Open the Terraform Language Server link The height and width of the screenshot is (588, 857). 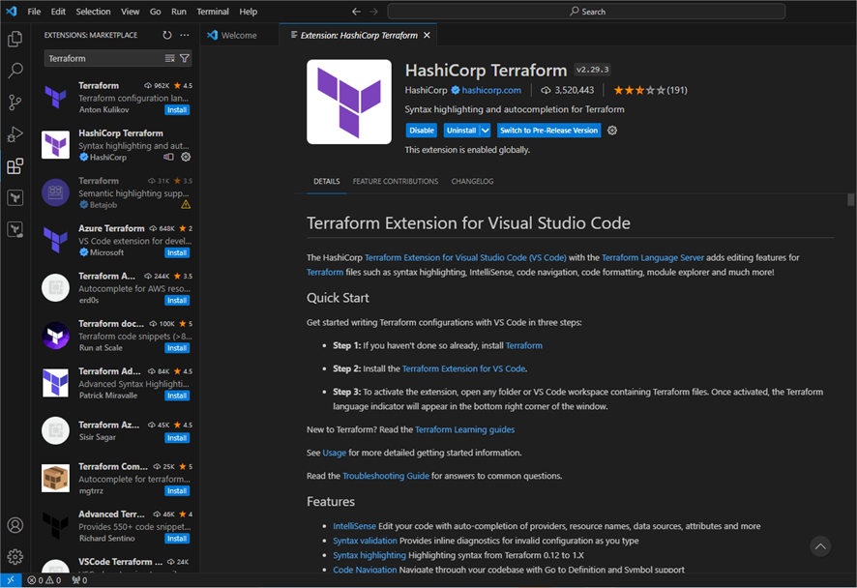(653, 257)
